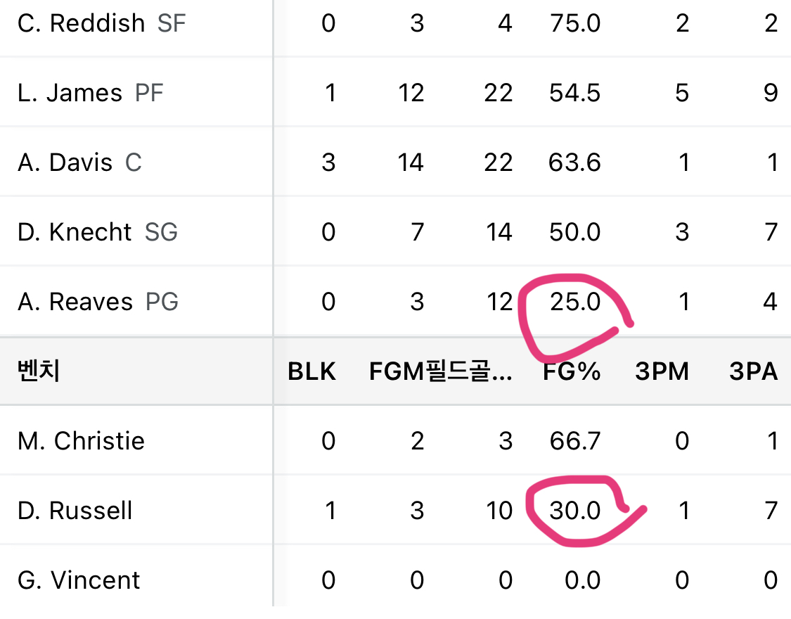Viewport: 791px width, 619px height.
Task: Select the D. Russell player name
Action: click(x=75, y=511)
